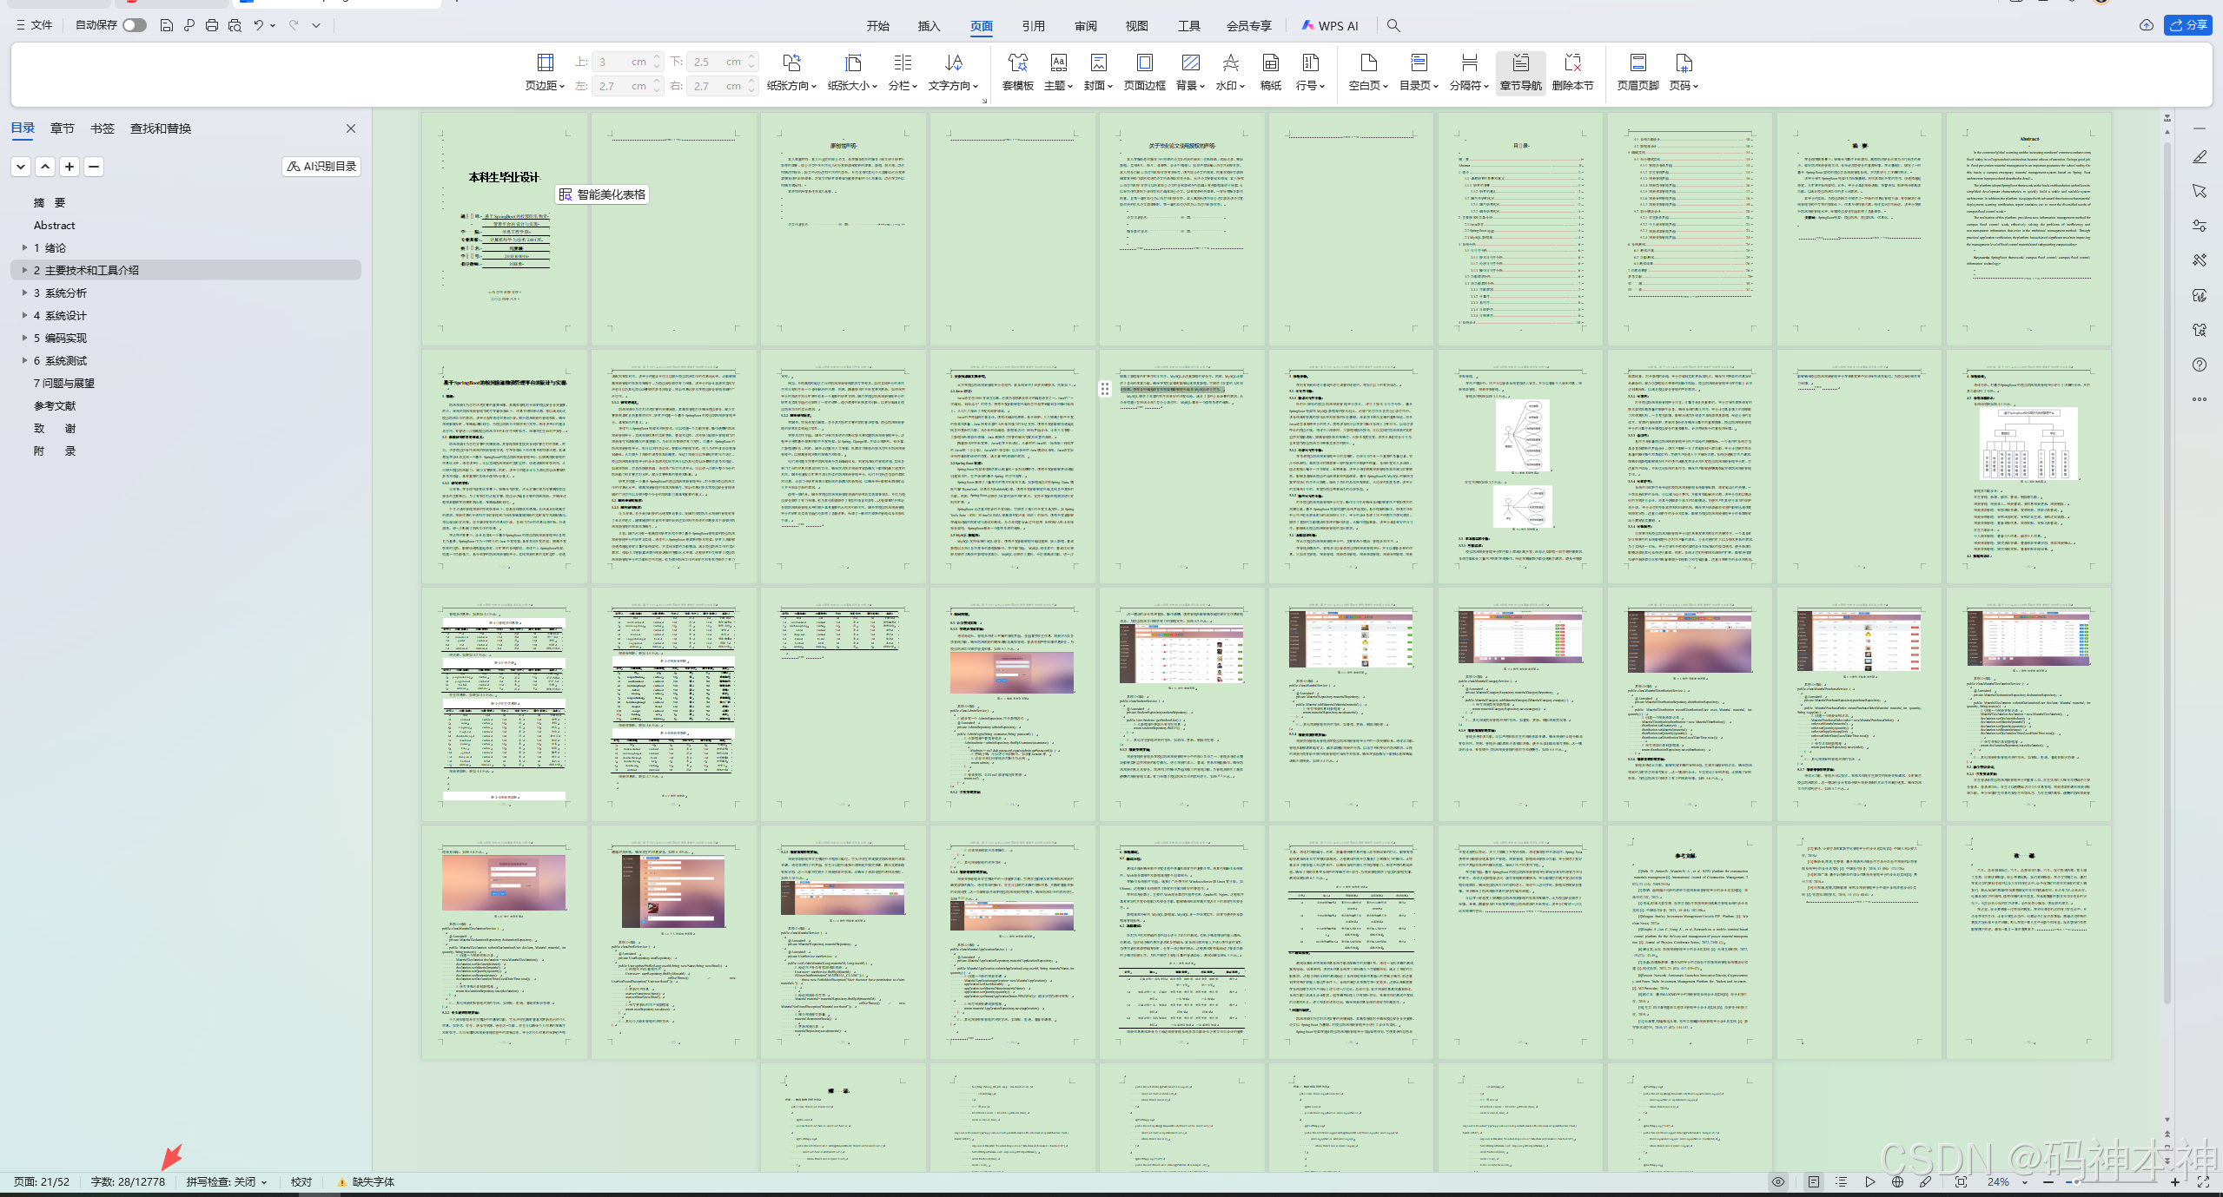The image size is (2223, 1197).
Task: Click the zoom out minus button
Action: (2048, 1181)
